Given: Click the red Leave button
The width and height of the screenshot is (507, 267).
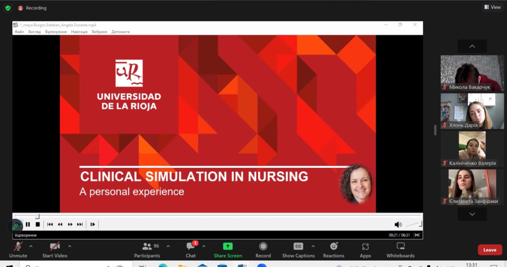Looking at the screenshot, I should pos(490,250).
